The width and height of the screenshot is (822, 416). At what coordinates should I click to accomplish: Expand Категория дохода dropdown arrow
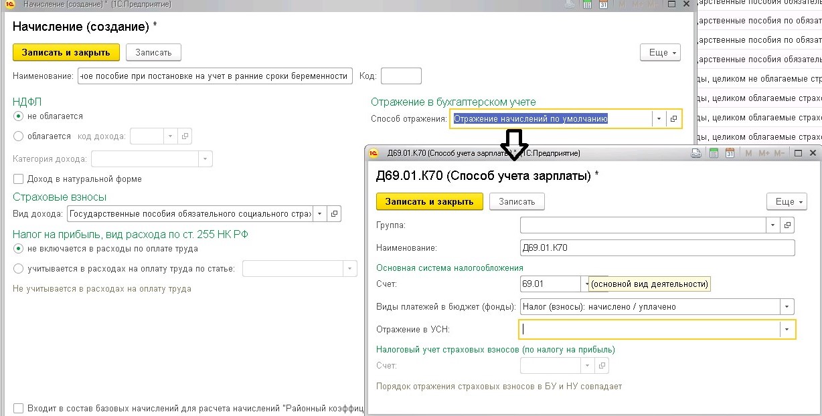point(205,159)
